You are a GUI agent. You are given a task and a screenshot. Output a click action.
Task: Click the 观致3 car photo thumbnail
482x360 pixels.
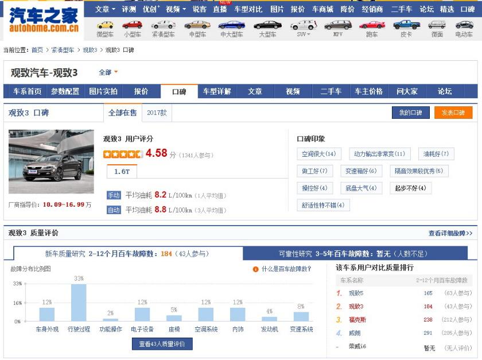pos(51,164)
